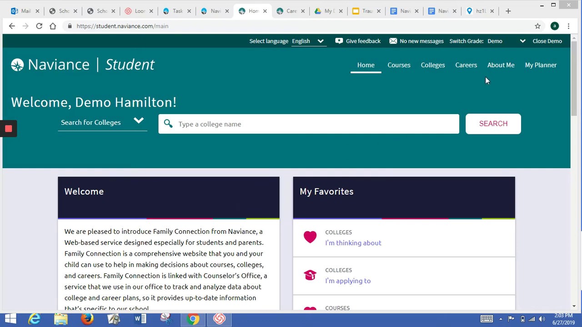Screen dimensions: 582x327
Task: Reload the page with the refresh icon
Action: [39, 26]
